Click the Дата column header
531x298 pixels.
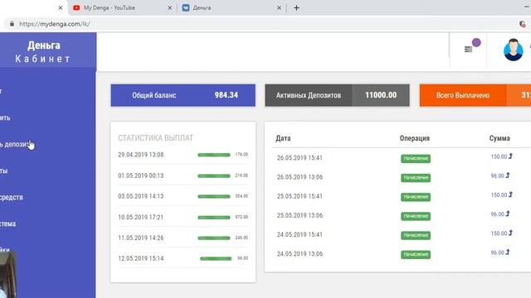pyautogui.click(x=283, y=138)
